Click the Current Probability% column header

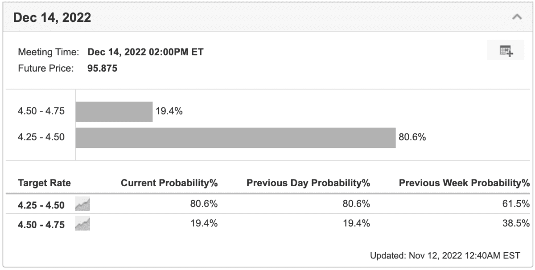pos(169,183)
